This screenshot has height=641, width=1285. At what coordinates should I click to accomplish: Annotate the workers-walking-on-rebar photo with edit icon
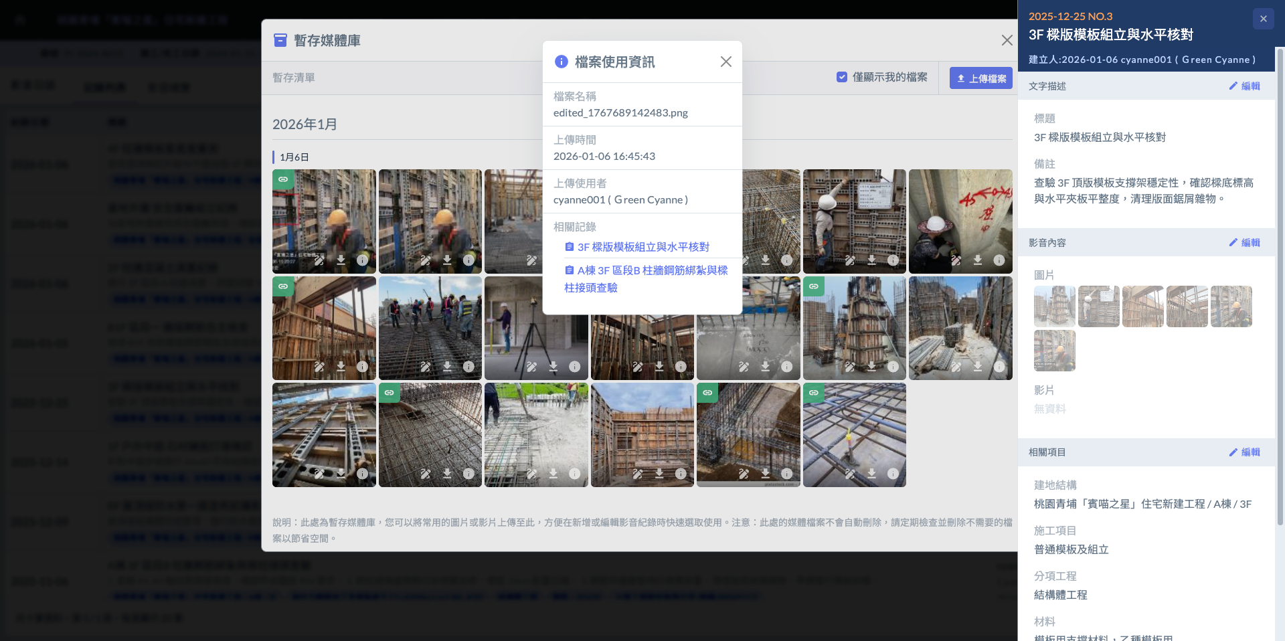point(426,367)
